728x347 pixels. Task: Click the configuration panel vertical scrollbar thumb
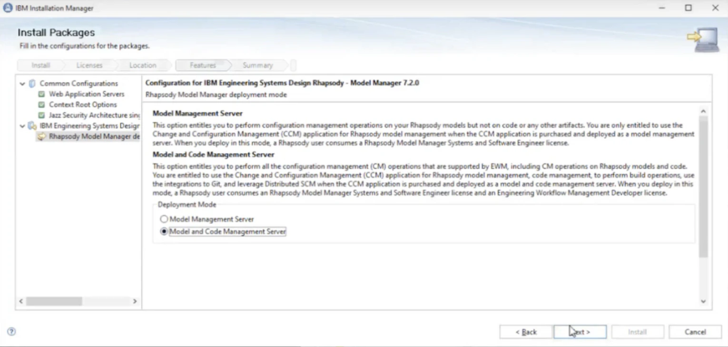(703, 187)
